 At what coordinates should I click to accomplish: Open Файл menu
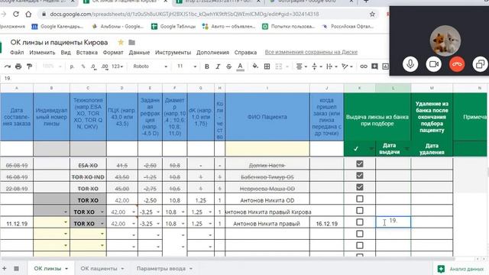pyautogui.click(x=17, y=53)
